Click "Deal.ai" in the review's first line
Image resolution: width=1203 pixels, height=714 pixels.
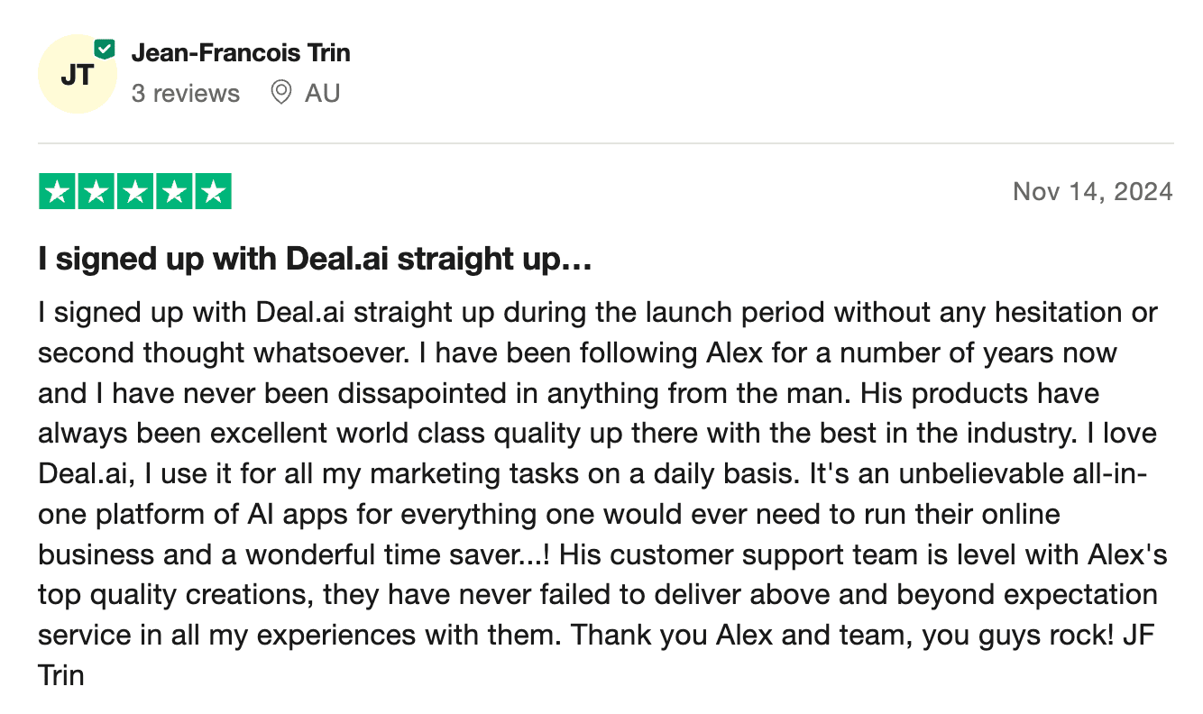[x=304, y=314]
